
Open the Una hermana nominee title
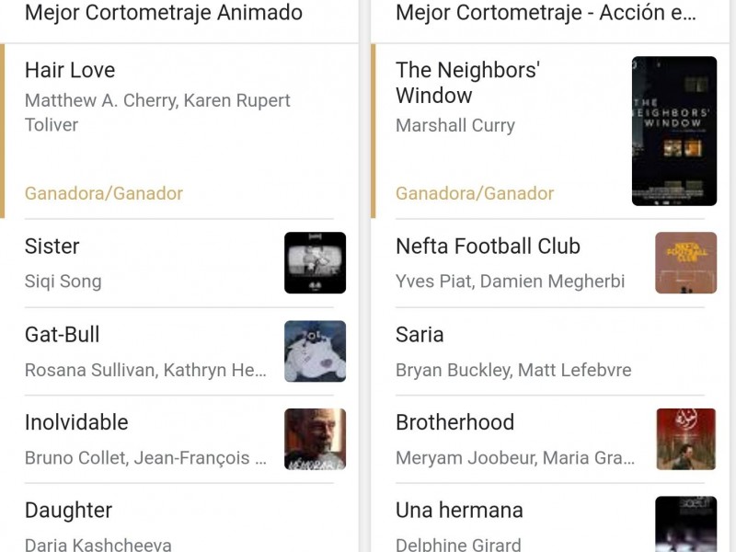pyautogui.click(x=459, y=511)
